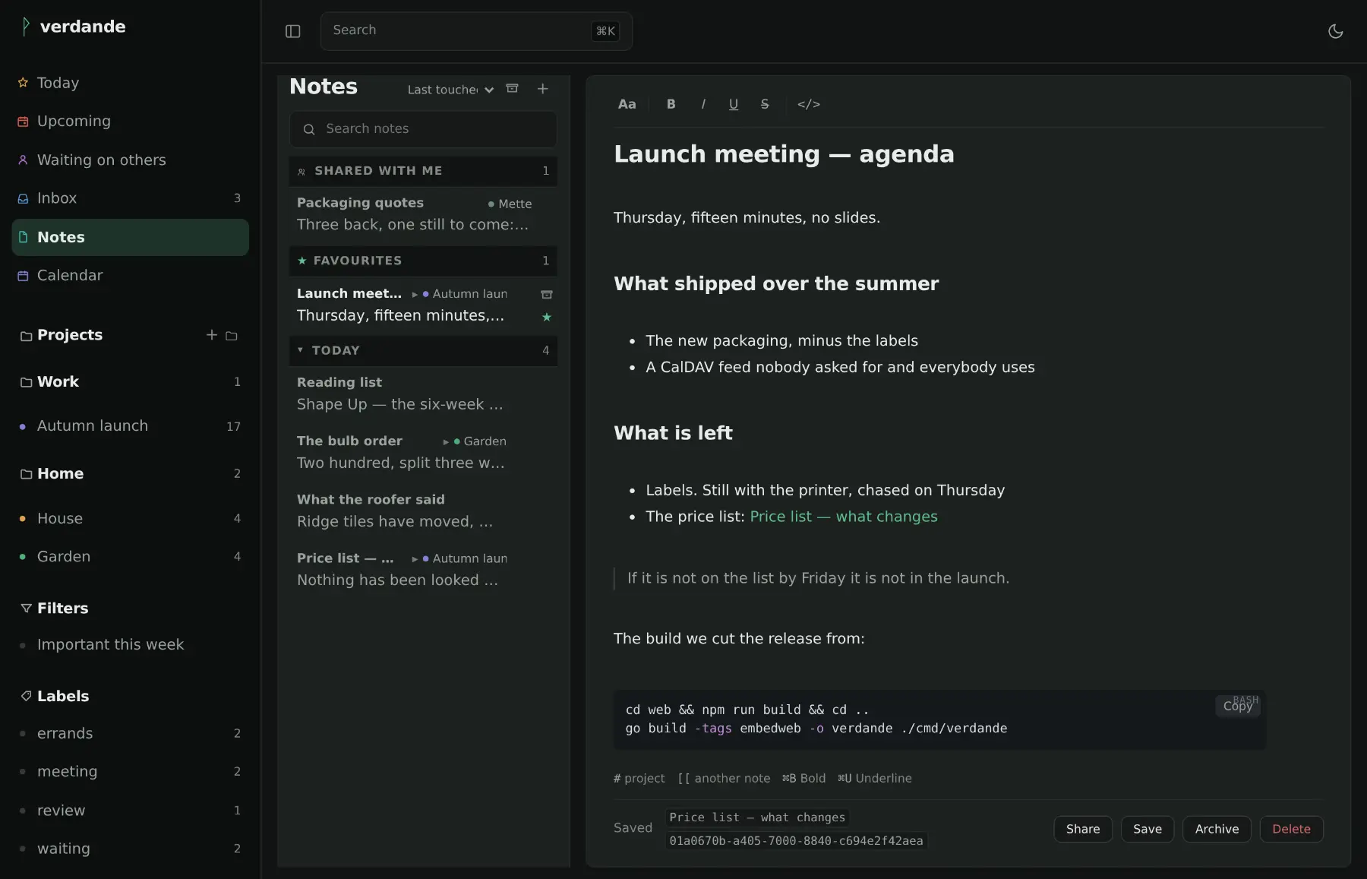Open the Home folder
The height and width of the screenshot is (879, 1367).
130,473
